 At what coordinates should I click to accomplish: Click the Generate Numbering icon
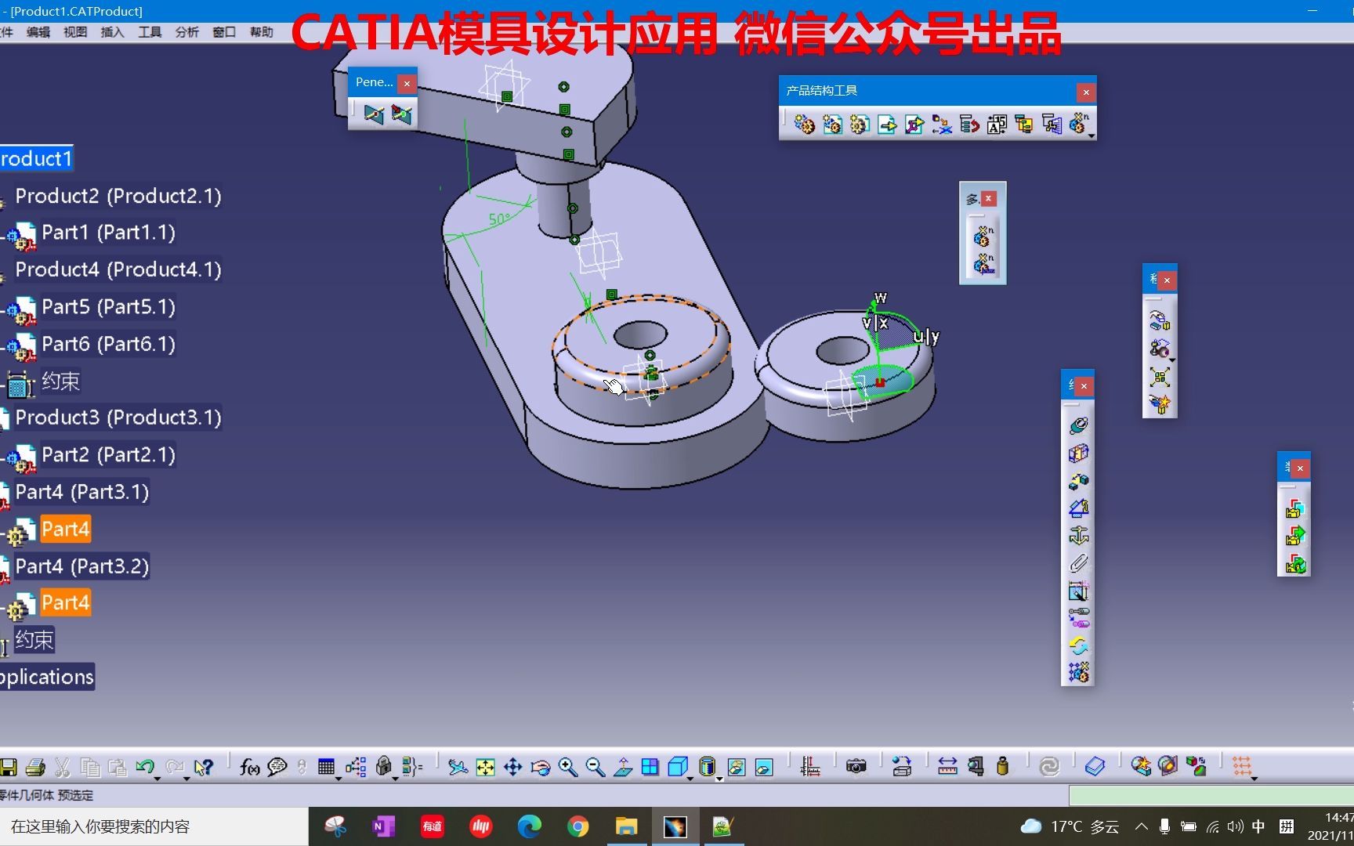point(997,125)
